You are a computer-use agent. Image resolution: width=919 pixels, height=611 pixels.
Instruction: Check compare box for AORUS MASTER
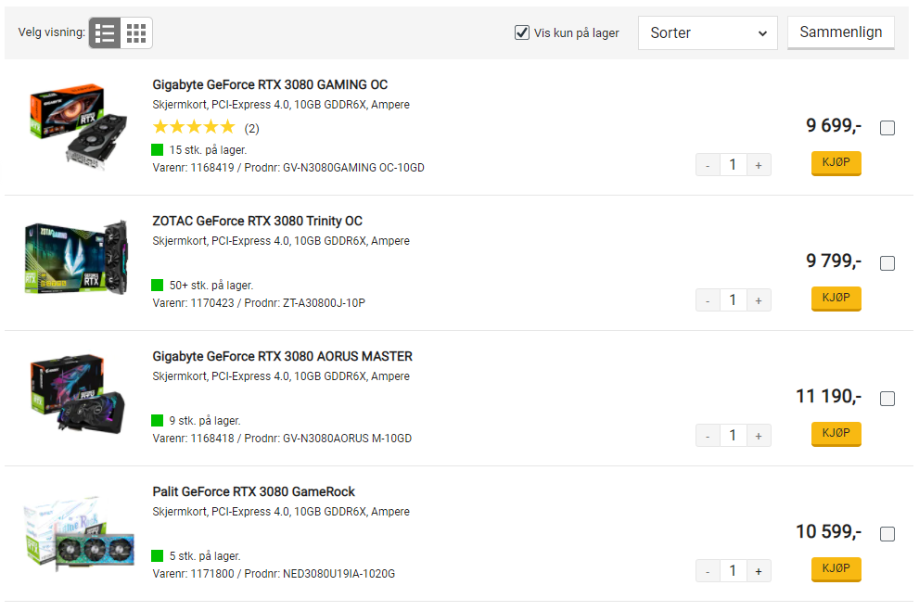point(887,399)
